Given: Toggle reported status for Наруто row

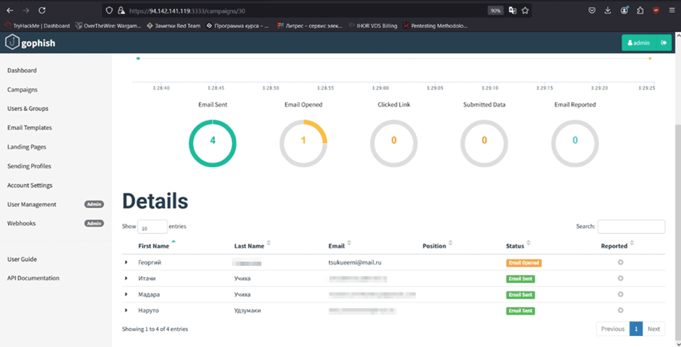Looking at the screenshot, I should coord(620,311).
